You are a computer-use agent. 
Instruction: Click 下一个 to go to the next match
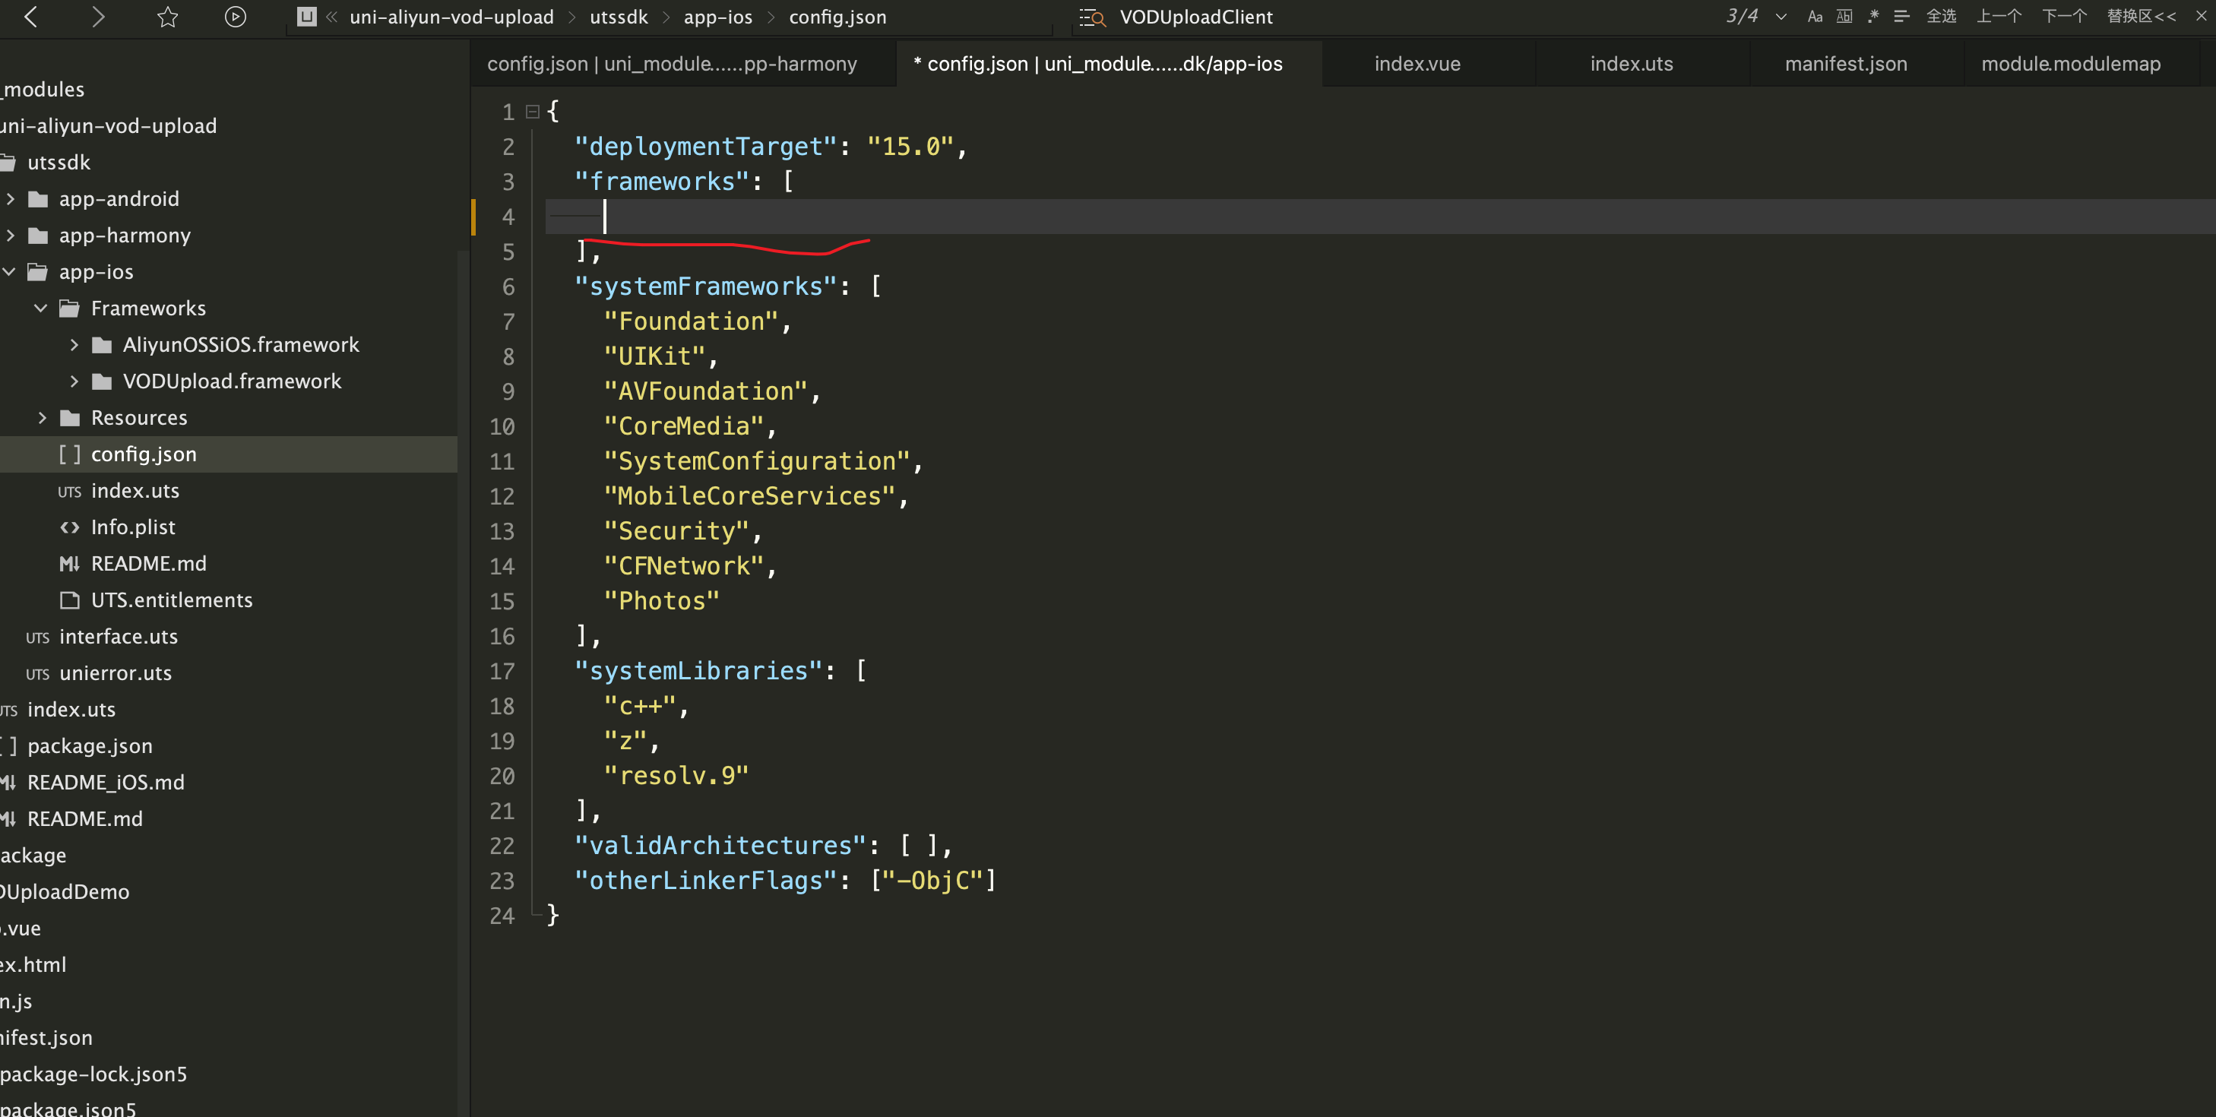(2064, 17)
